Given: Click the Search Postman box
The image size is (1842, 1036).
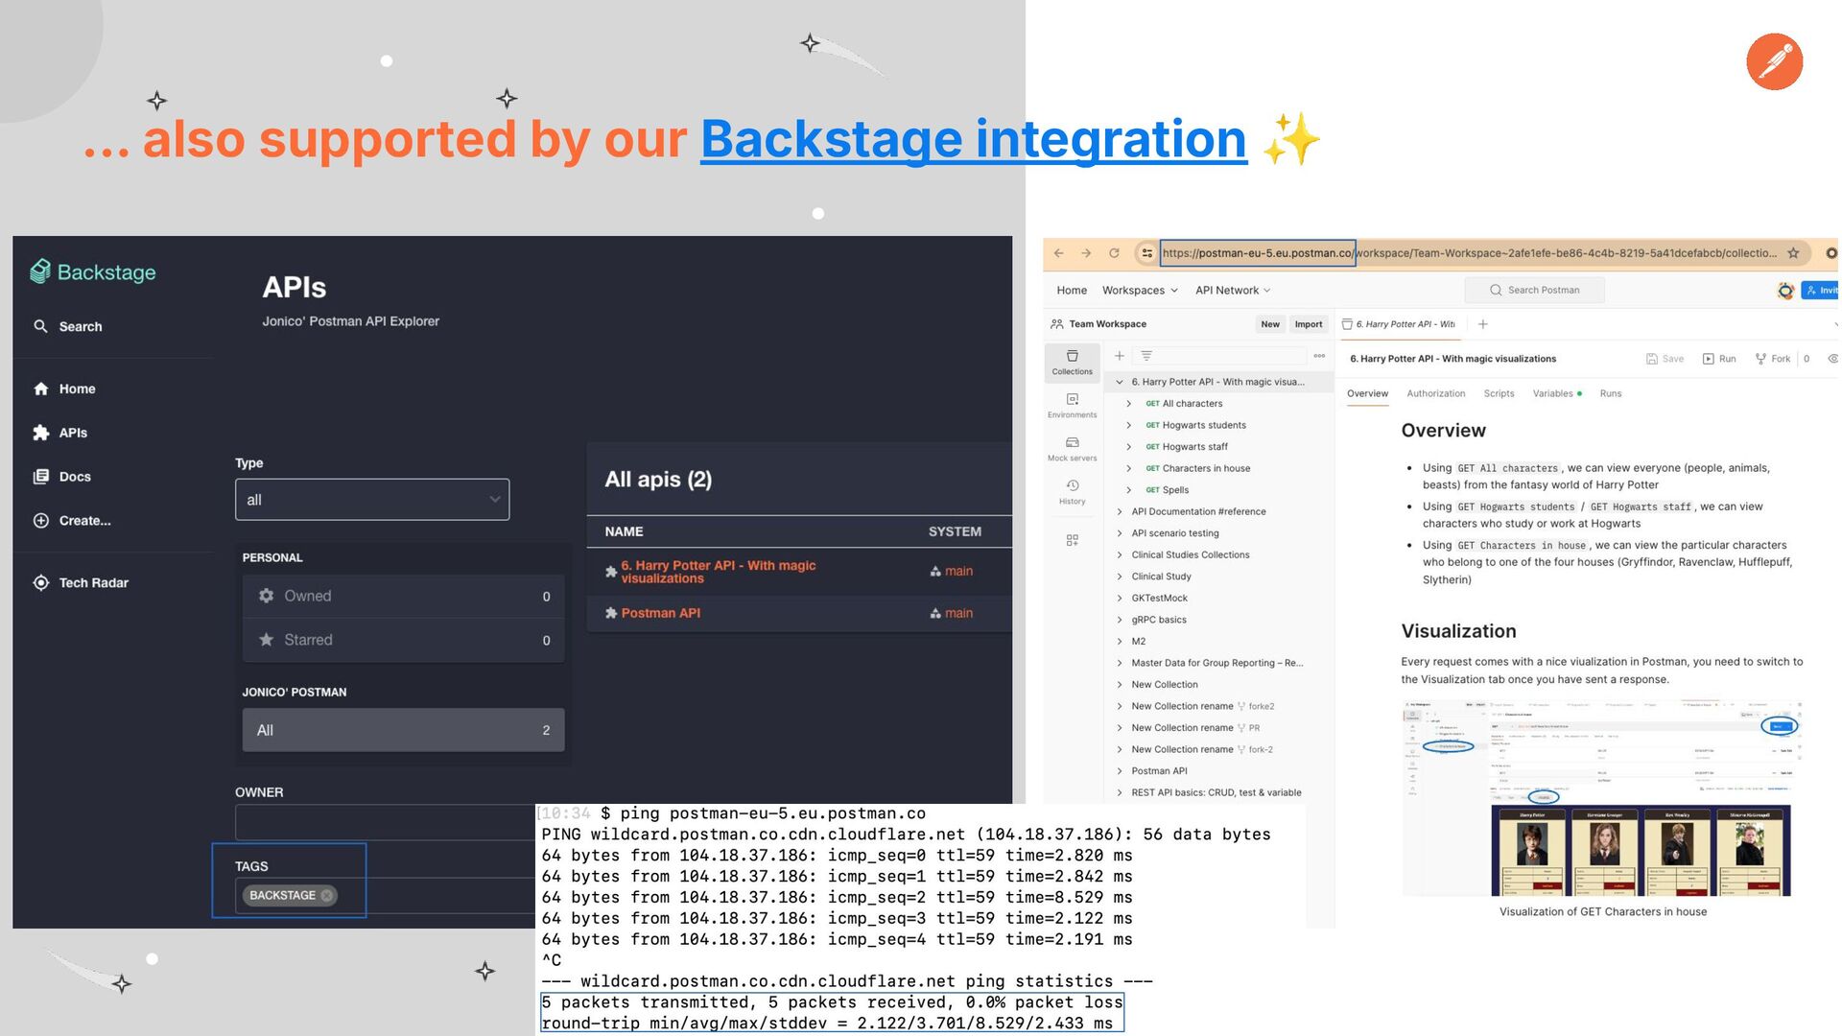Looking at the screenshot, I should 1535,290.
